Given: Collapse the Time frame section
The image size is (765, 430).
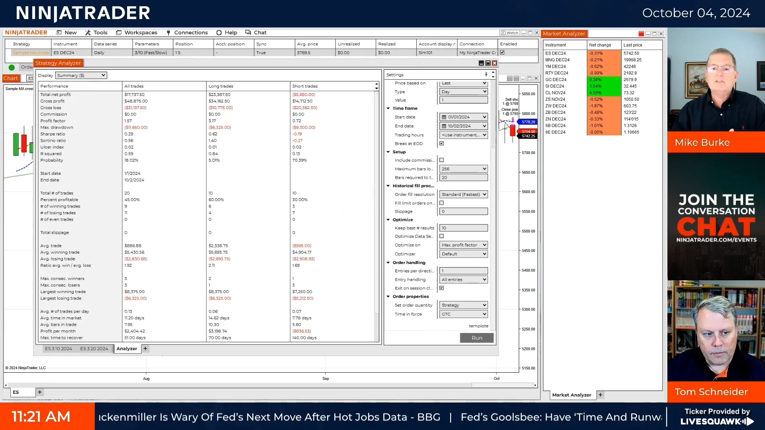Looking at the screenshot, I should [x=388, y=108].
